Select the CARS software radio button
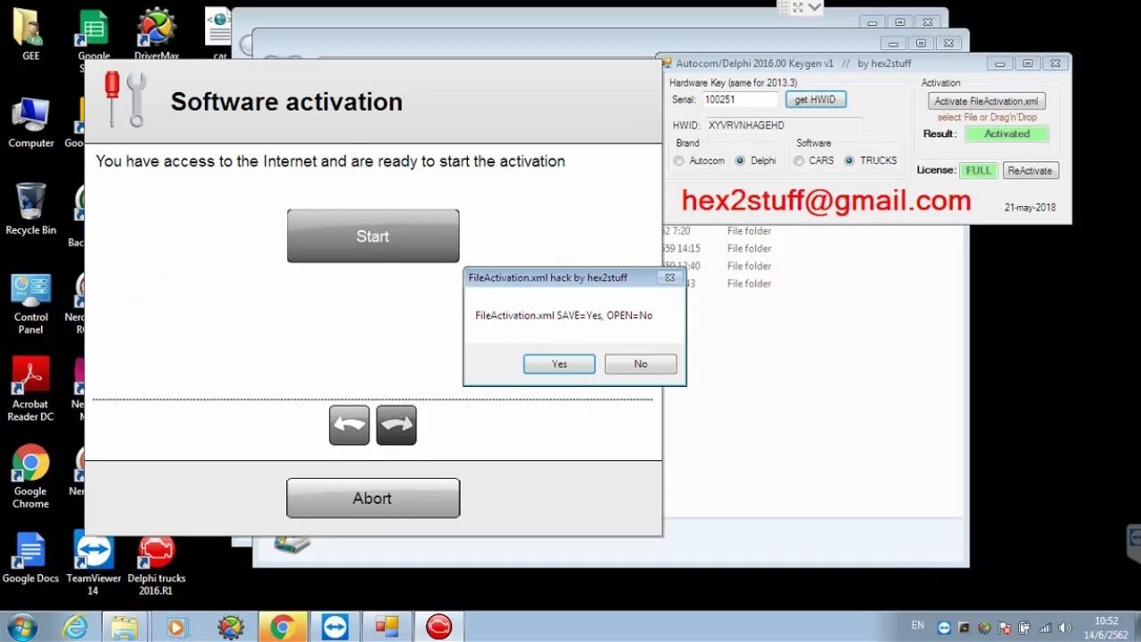Screen dimensions: 1141x642 [x=799, y=161]
